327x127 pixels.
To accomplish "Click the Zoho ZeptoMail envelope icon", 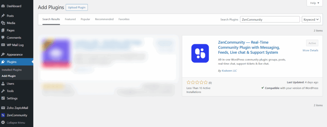I will pyautogui.click(x=3, y=108).
